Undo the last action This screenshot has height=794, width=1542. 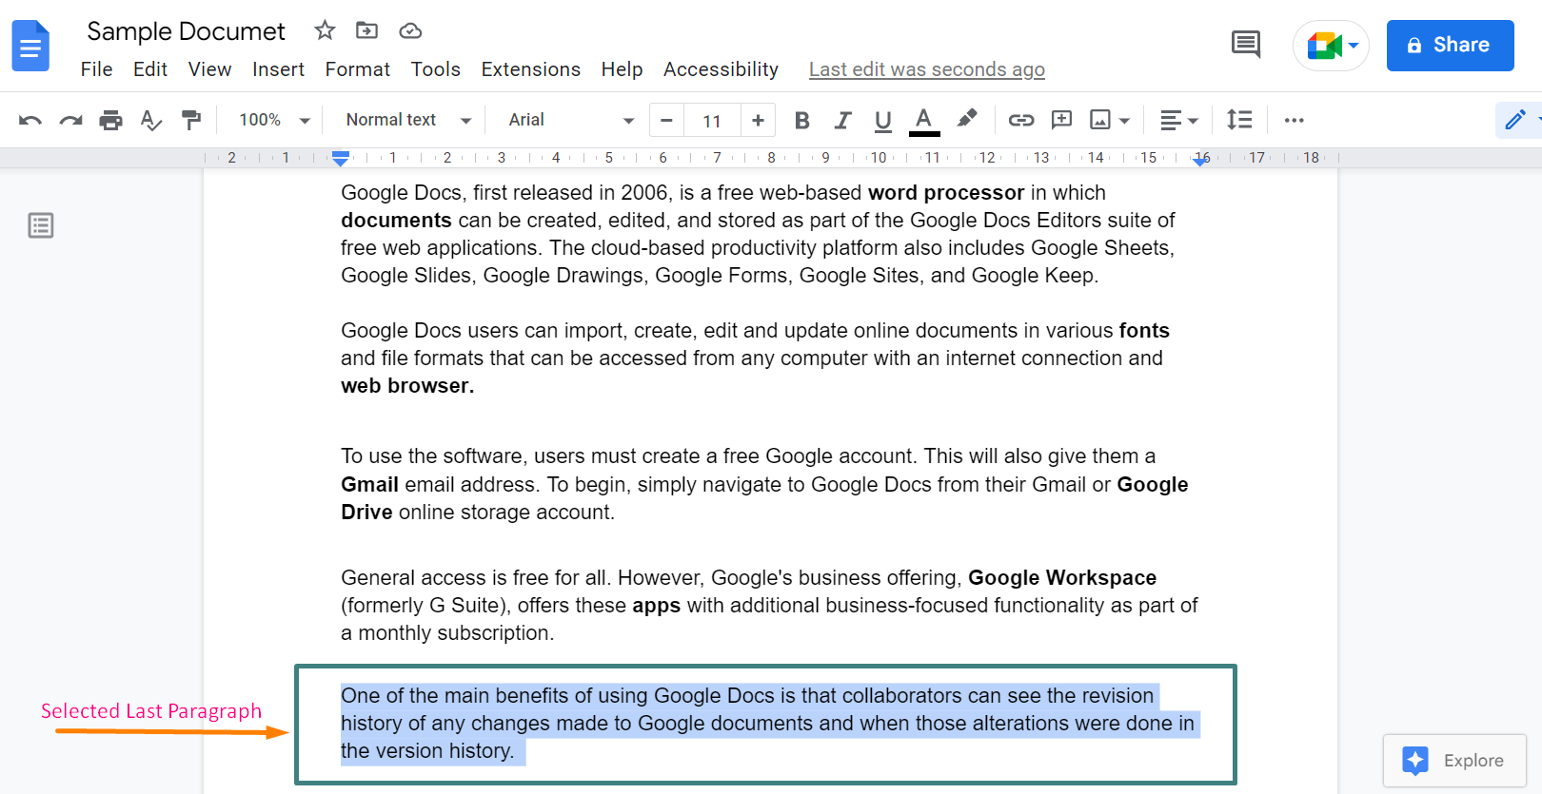click(x=30, y=120)
